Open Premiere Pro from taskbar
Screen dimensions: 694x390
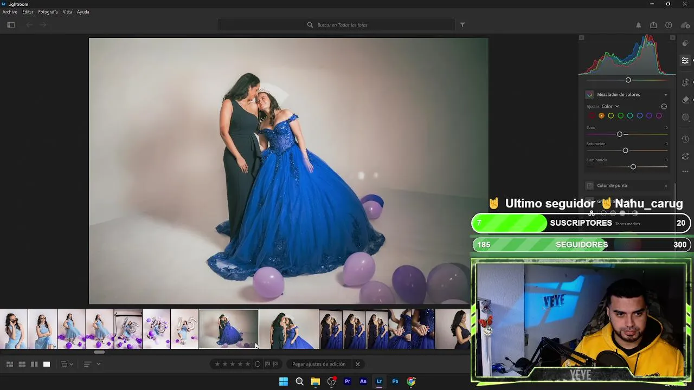click(x=348, y=382)
